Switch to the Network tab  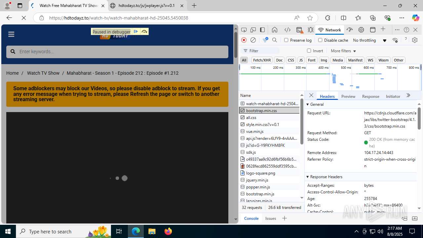(329, 30)
